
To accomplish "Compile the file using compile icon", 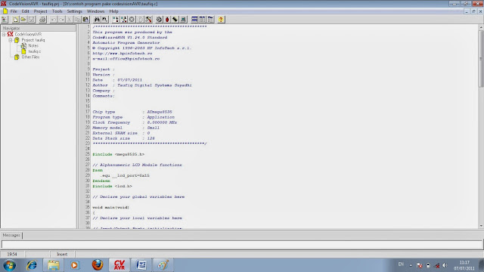I will [116, 20].
